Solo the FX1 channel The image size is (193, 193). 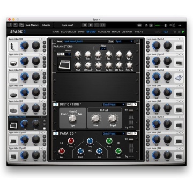pyautogui.click(x=148, y=93)
